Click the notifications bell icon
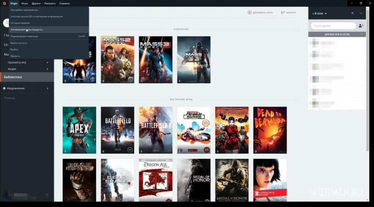This screenshot has width=374, height=207. 4,88
